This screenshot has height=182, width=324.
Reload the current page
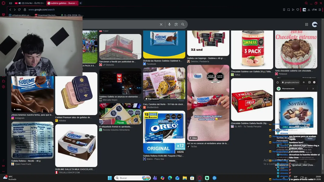[x=19, y=10]
